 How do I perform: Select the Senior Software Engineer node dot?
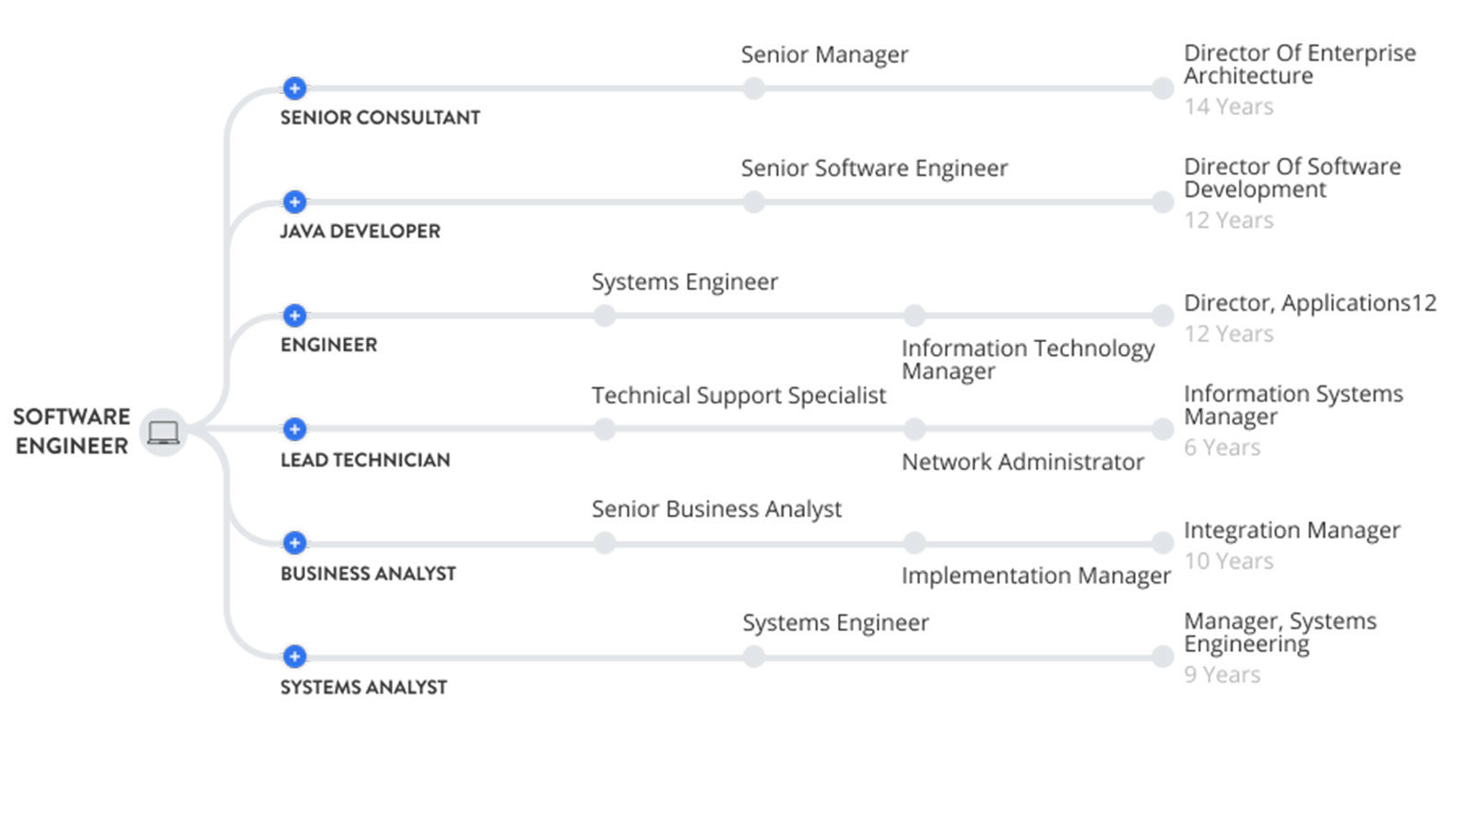[x=754, y=202]
